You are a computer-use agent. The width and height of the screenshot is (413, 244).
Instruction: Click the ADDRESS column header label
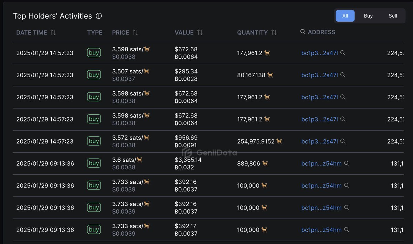321,32
